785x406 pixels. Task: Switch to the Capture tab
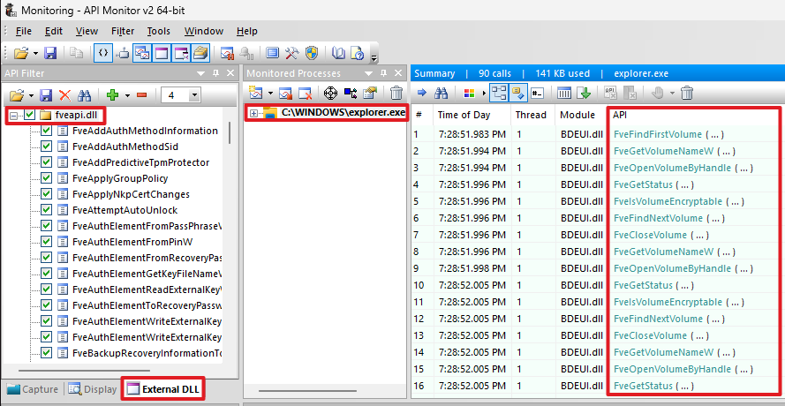[x=33, y=389]
